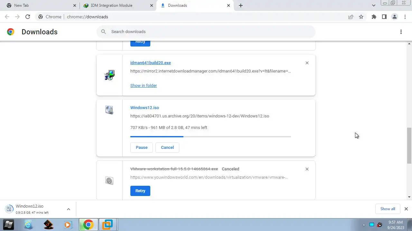The width and height of the screenshot is (412, 231).
Task: Click the chrome://downloads address bar
Action: [190, 17]
